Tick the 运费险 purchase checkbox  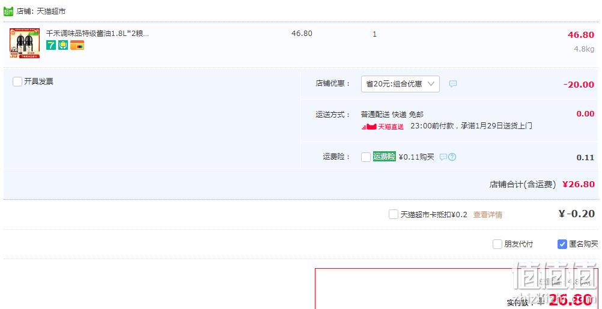point(366,157)
